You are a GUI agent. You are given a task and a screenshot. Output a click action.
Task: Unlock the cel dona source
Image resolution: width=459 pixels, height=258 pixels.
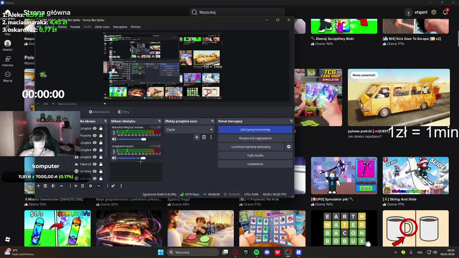tap(101, 171)
